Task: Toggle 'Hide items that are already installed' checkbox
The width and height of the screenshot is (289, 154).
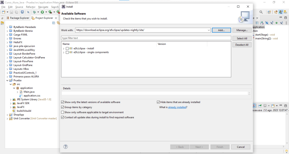Action: [158, 102]
